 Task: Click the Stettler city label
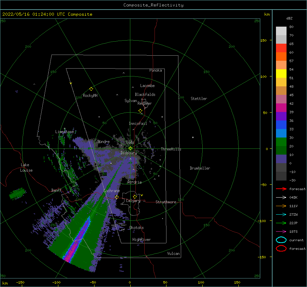(x=199, y=99)
